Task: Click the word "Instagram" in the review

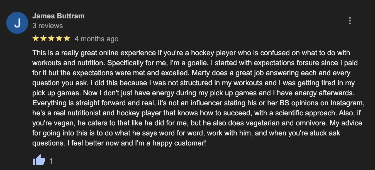Action: [347, 103]
